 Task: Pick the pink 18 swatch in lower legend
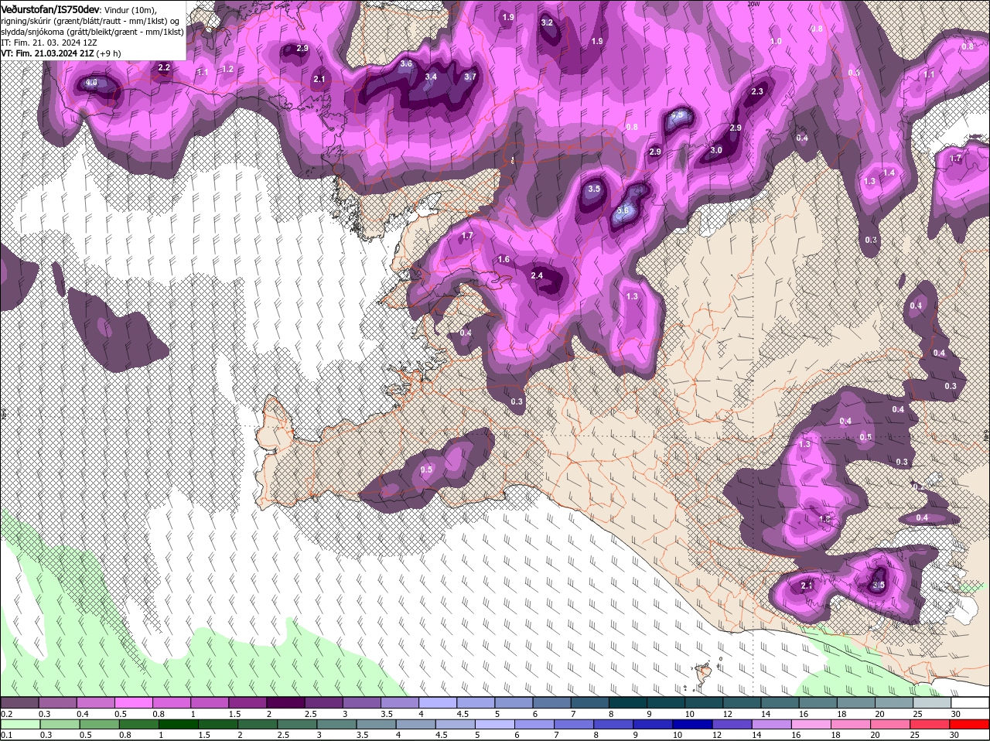point(852,725)
